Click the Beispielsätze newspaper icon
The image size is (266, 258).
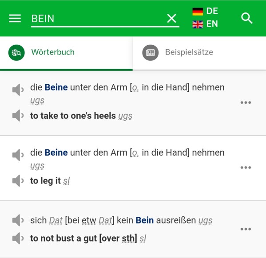(150, 53)
